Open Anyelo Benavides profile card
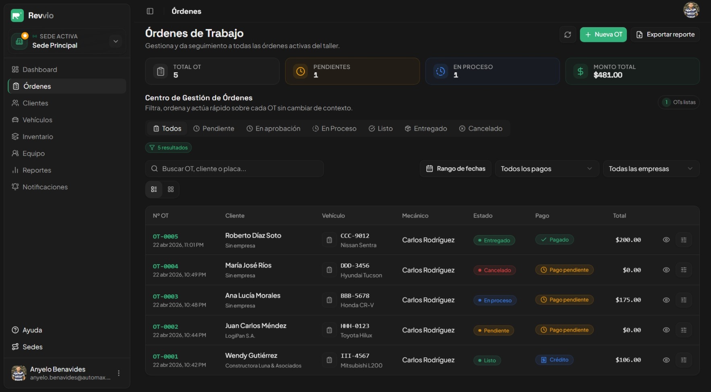This screenshot has width=711, height=392. pyautogui.click(x=67, y=373)
